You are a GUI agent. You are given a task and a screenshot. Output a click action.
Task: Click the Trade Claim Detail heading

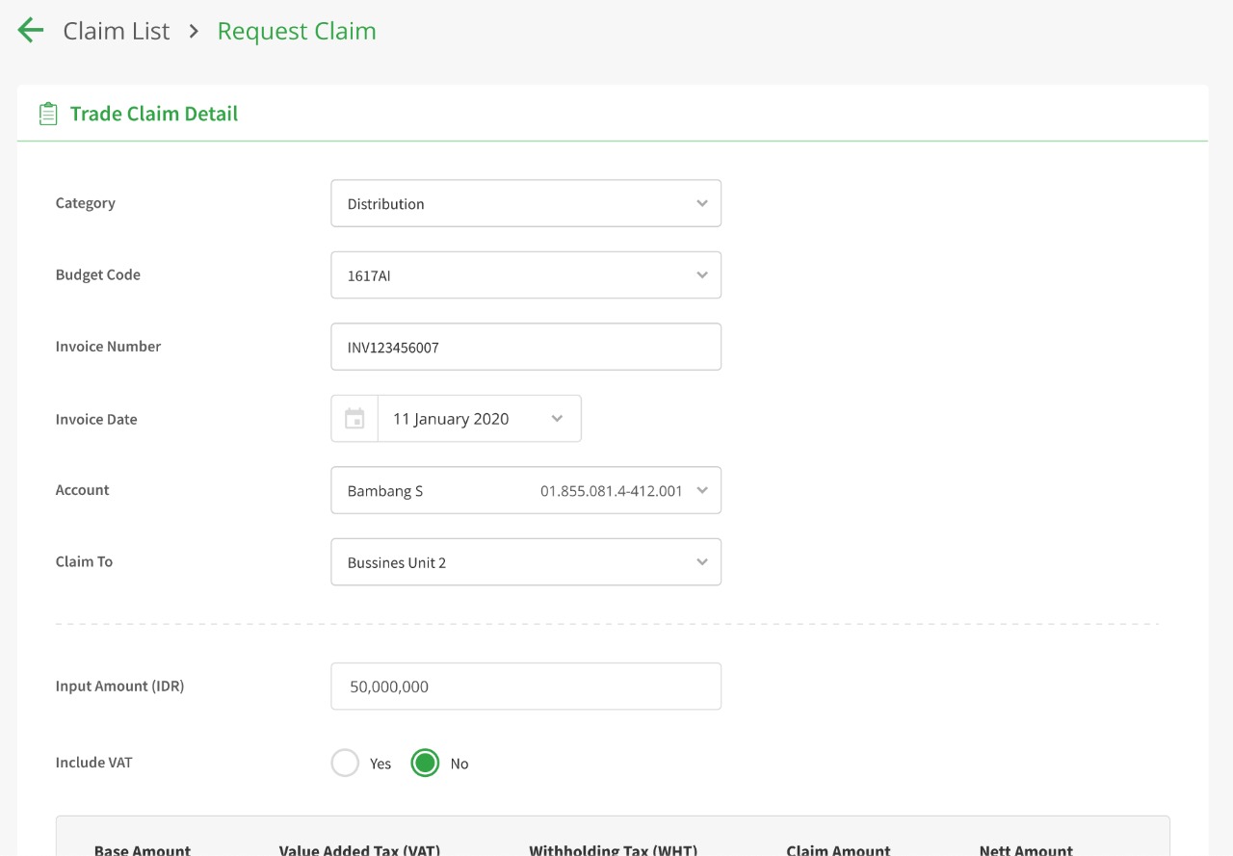(154, 114)
